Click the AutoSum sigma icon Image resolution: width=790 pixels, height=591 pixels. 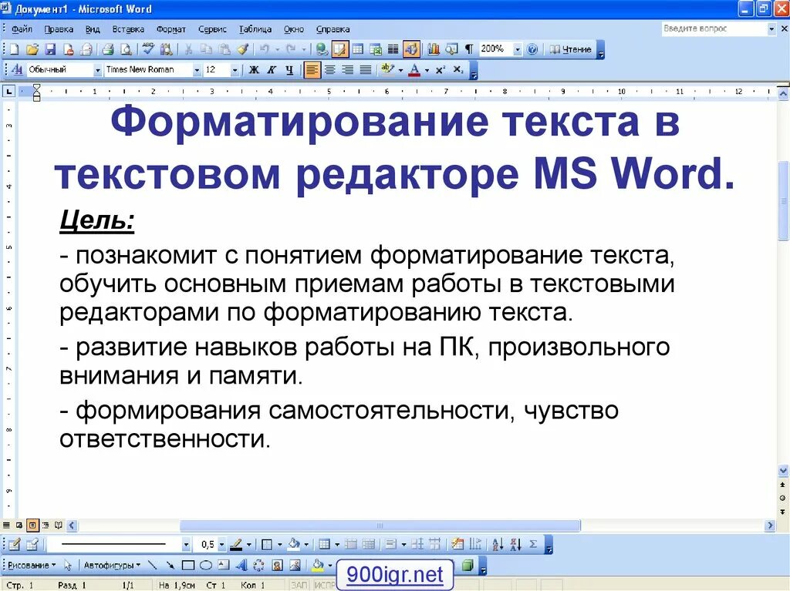533,544
